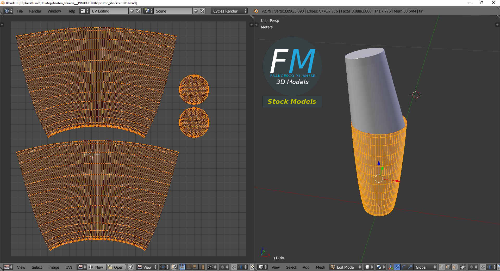Open the Render menu
The width and height of the screenshot is (500, 271).
(x=35, y=11)
